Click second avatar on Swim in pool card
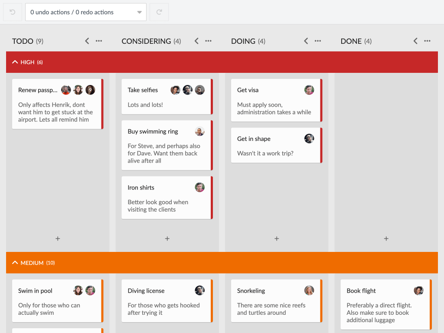The width and height of the screenshot is (444, 333). click(x=90, y=291)
